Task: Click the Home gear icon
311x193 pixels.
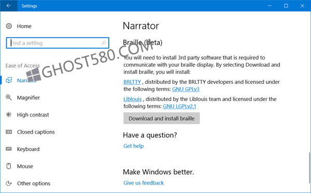Action: click(9, 26)
